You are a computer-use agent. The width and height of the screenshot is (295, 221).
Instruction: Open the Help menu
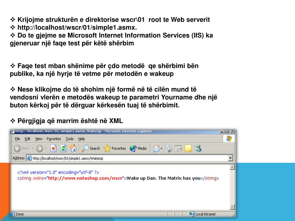[x=82, y=139]
